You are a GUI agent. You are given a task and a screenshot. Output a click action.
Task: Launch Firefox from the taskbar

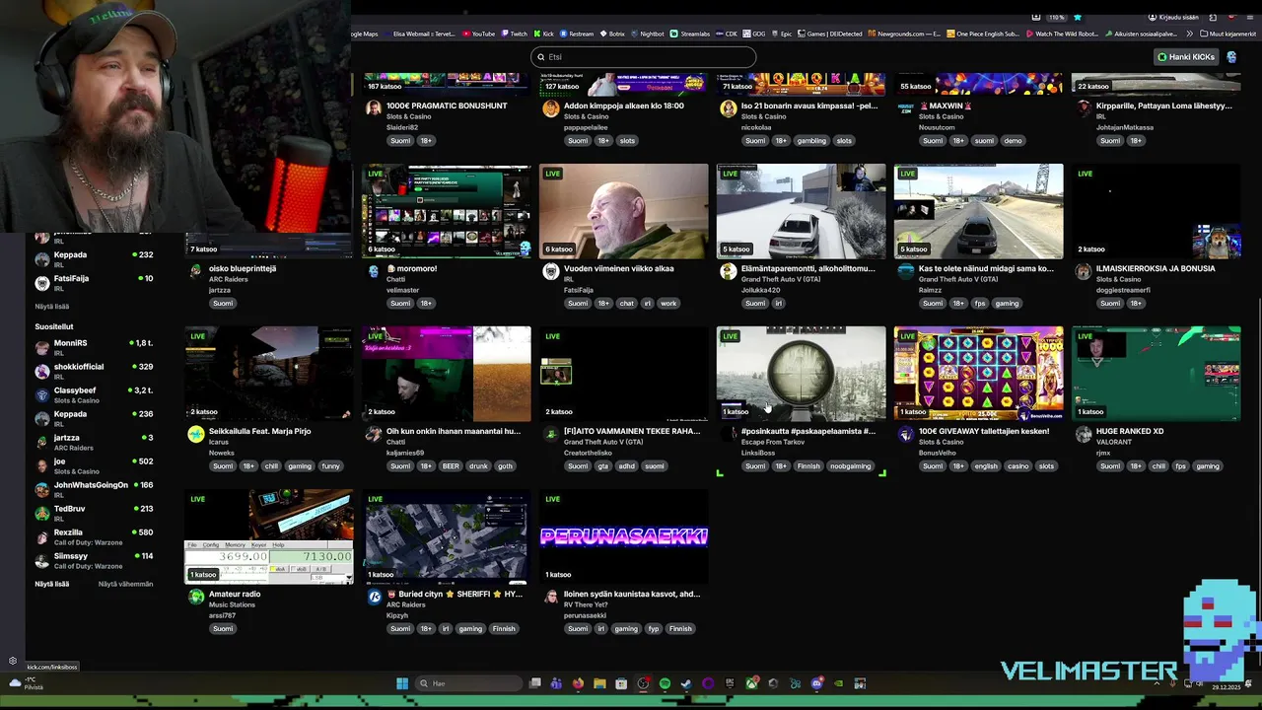[x=578, y=683]
